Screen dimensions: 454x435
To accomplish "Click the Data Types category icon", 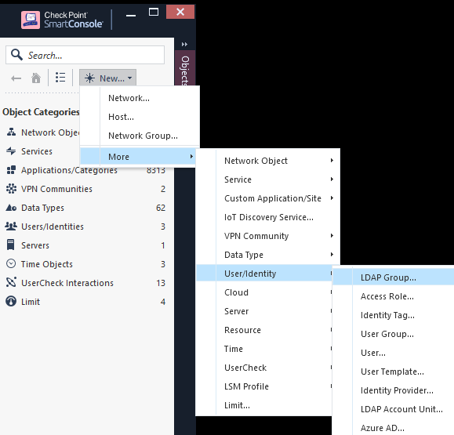I will point(11,208).
